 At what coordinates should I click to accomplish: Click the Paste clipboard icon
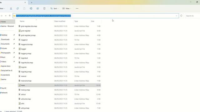(x=24, y=8)
